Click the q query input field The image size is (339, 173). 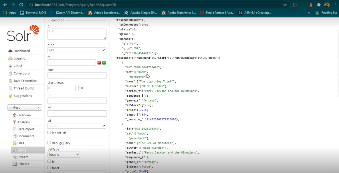[x=77, y=34]
